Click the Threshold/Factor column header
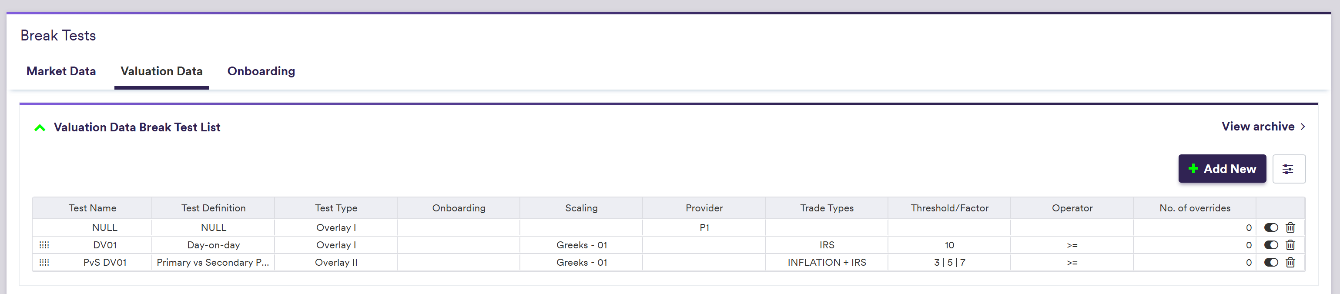The height and width of the screenshot is (294, 1340). (x=949, y=208)
